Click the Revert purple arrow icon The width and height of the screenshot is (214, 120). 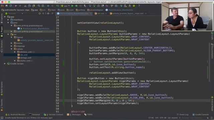[107, 6]
